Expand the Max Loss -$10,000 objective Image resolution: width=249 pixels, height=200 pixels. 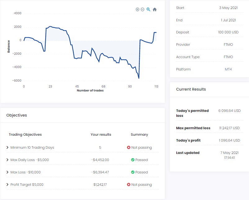click(7, 172)
